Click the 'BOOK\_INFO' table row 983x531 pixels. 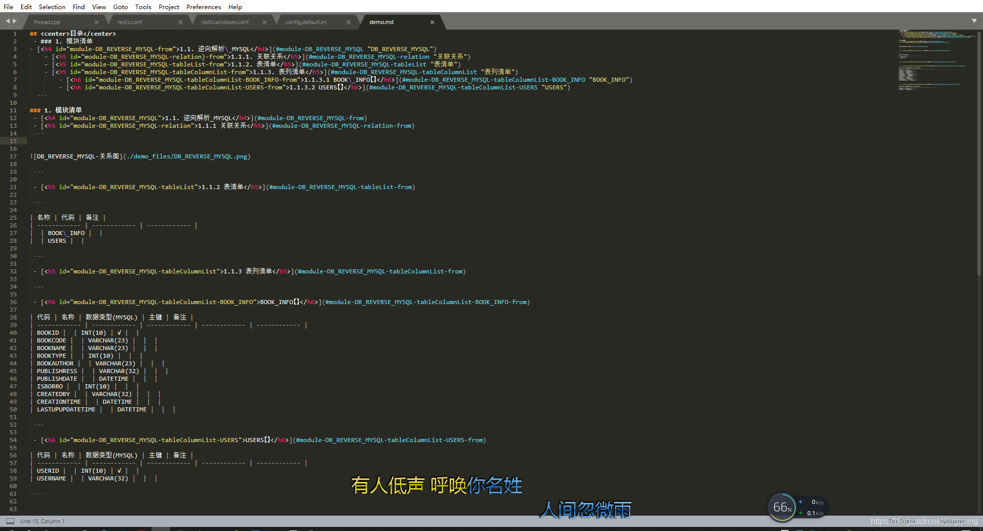tap(66, 233)
